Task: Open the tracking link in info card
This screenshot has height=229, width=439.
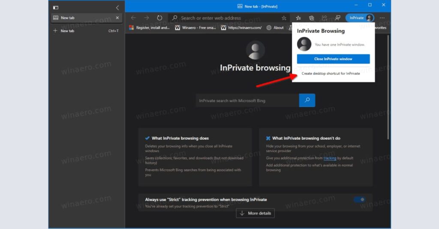Action: point(330,158)
